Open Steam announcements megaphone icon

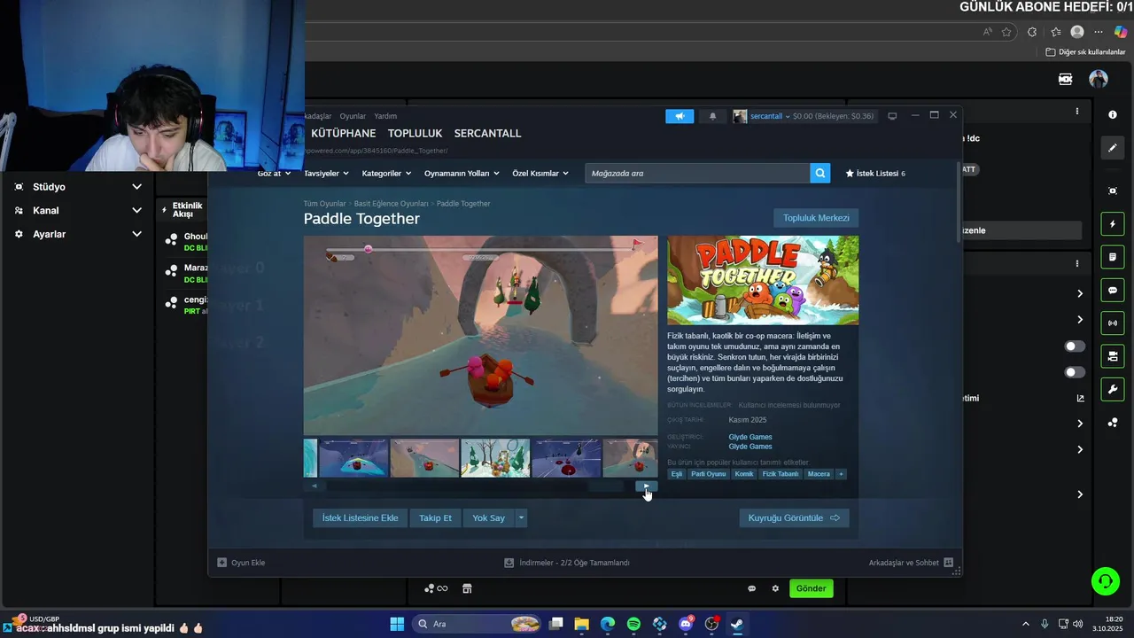[680, 116]
